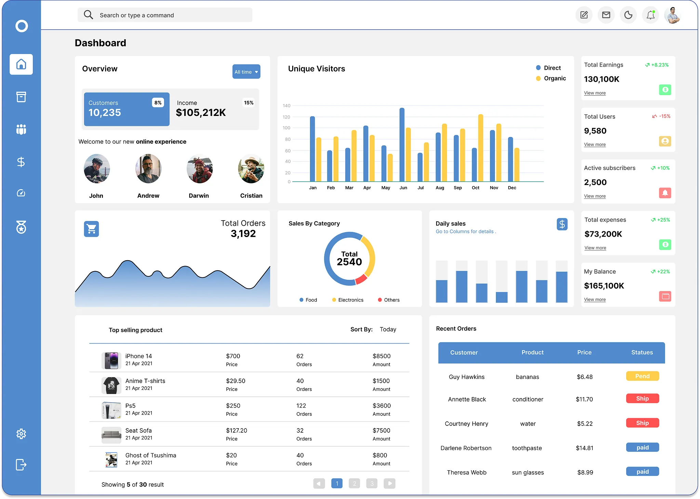This screenshot has width=700, height=499.
Task: Open the team members sidebar icon
Action: [21, 129]
